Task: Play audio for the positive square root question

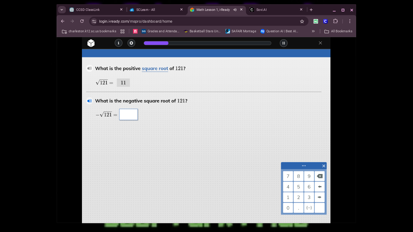Action: point(89,68)
